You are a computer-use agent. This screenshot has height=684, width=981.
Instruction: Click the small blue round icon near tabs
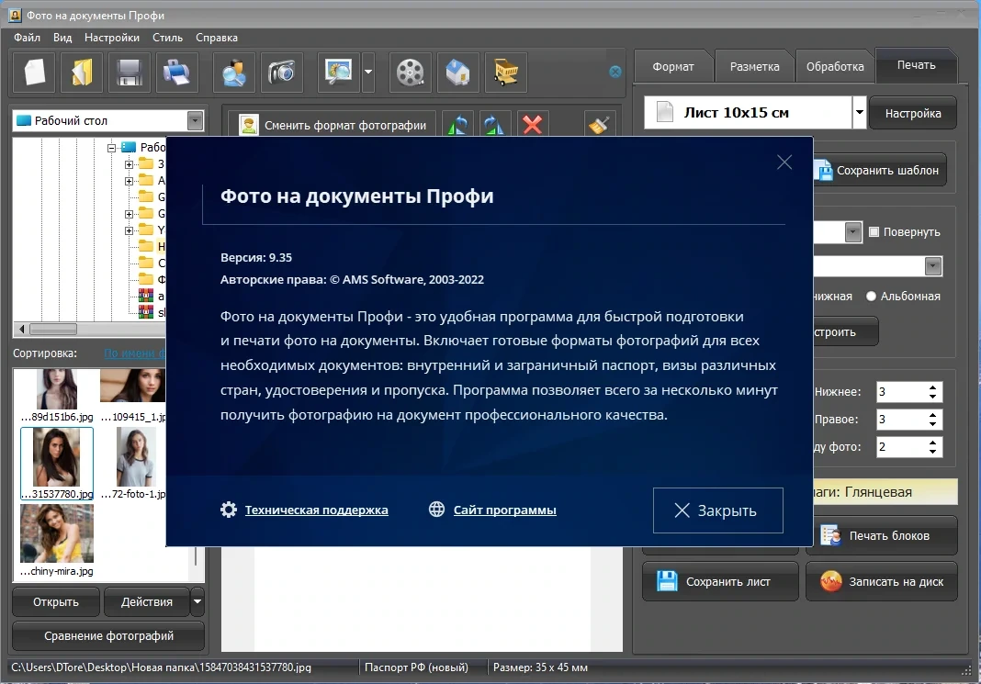pos(615,72)
